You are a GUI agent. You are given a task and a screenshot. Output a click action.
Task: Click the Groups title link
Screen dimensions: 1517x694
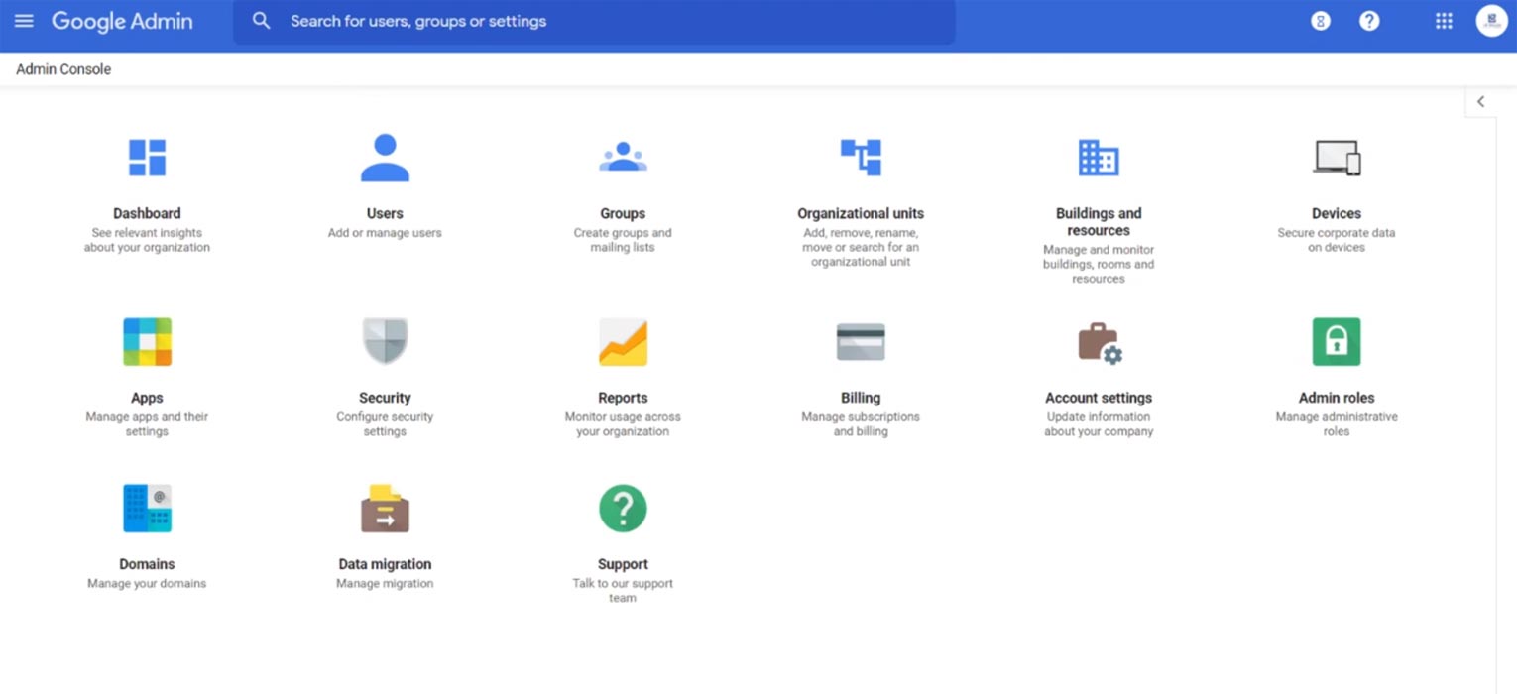point(623,213)
